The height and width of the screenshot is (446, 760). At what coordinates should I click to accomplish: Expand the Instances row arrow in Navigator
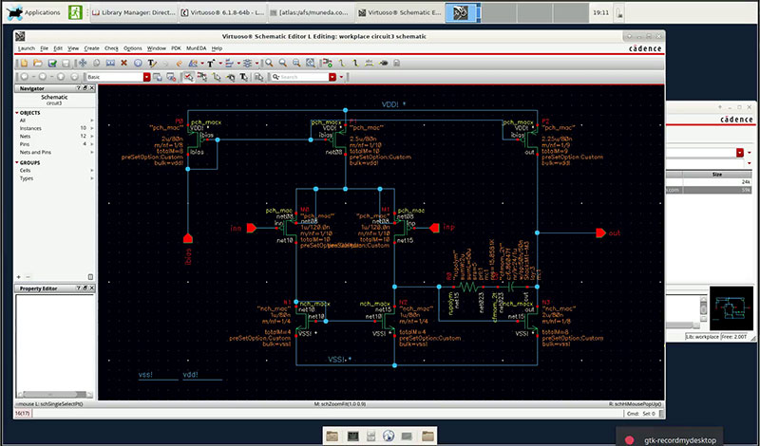[92, 128]
